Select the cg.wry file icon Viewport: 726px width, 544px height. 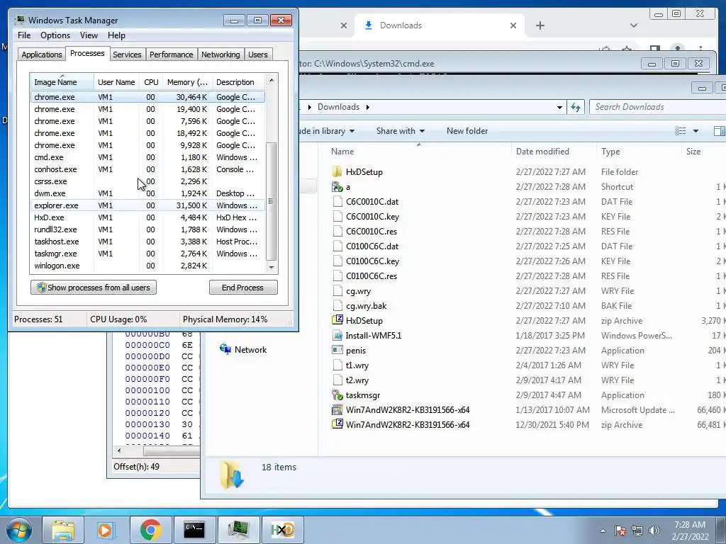point(337,291)
